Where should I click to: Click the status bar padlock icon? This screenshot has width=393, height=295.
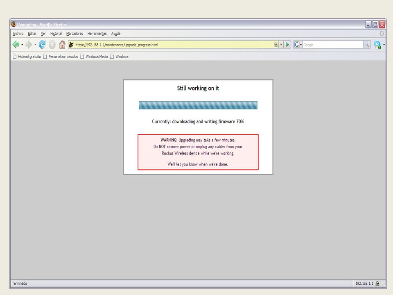pos(377,283)
